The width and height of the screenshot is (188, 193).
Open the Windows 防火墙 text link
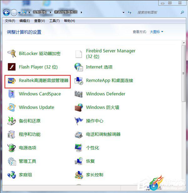tap(102, 107)
